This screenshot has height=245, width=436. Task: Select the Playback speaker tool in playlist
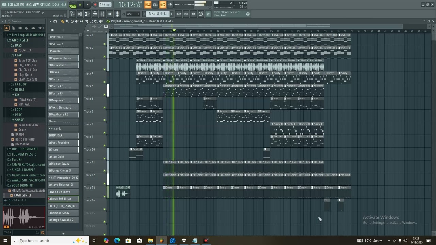click(101, 21)
